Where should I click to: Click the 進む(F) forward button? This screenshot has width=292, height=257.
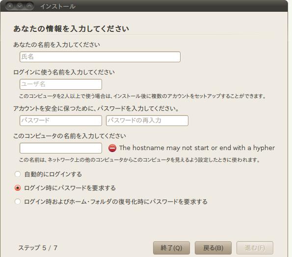coord(255,248)
